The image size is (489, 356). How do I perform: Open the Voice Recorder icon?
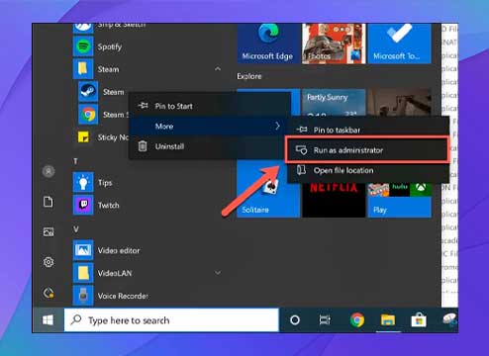coord(83,296)
